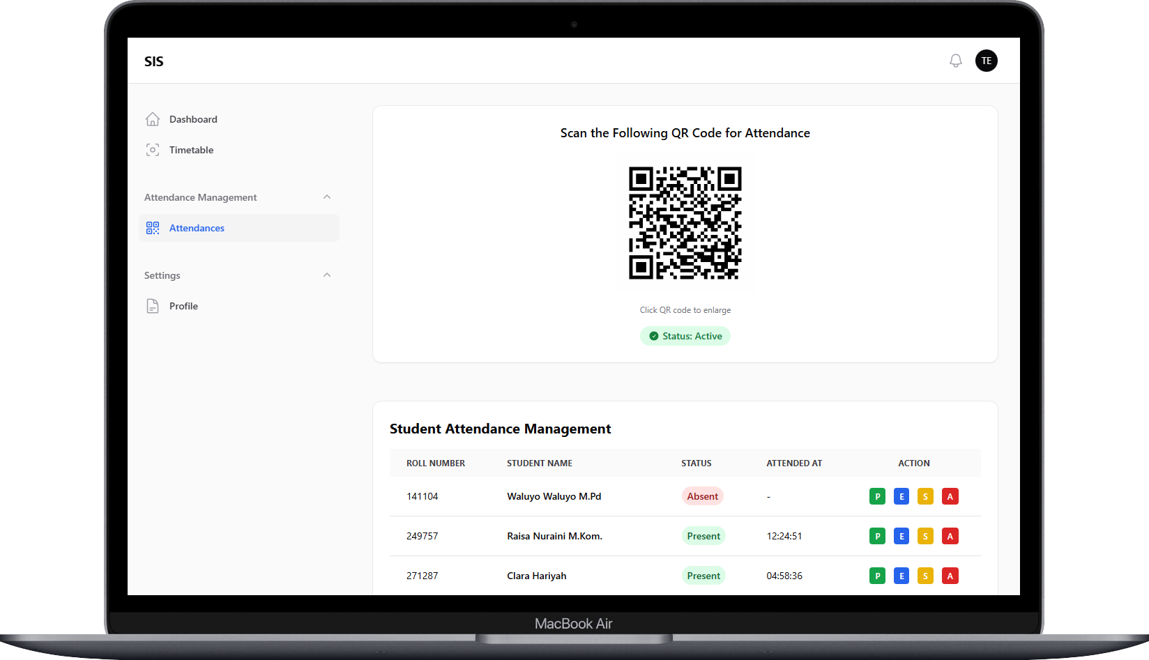Mark Clara Hariyah as Excused (E)
Image resolution: width=1149 pixels, height=660 pixels.
coord(901,576)
